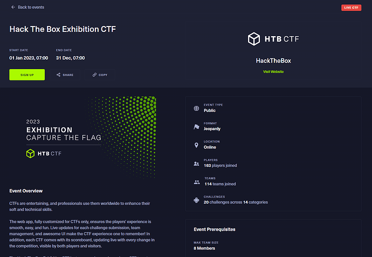Click the SHARE button
Screen dimensions: 372x257
point(65,75)
